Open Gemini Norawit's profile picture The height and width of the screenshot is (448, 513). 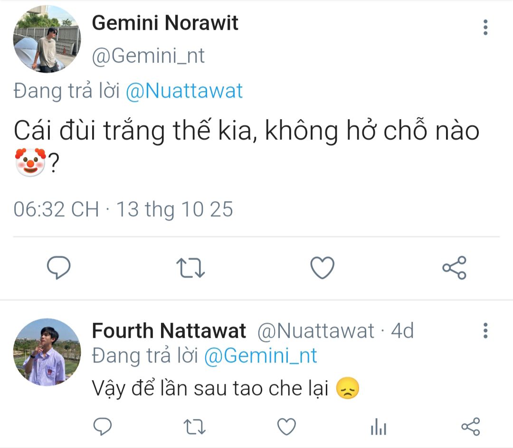point(47,39)
